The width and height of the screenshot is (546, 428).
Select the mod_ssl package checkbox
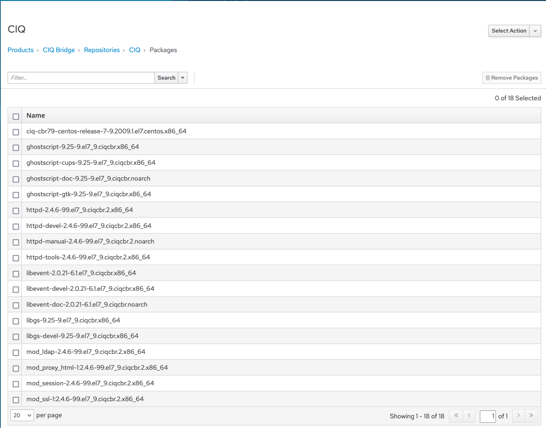tap(16, 400)
